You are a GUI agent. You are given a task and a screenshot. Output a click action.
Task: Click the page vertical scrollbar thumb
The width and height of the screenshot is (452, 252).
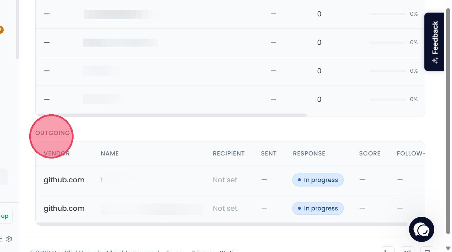[x=448, y=121]
